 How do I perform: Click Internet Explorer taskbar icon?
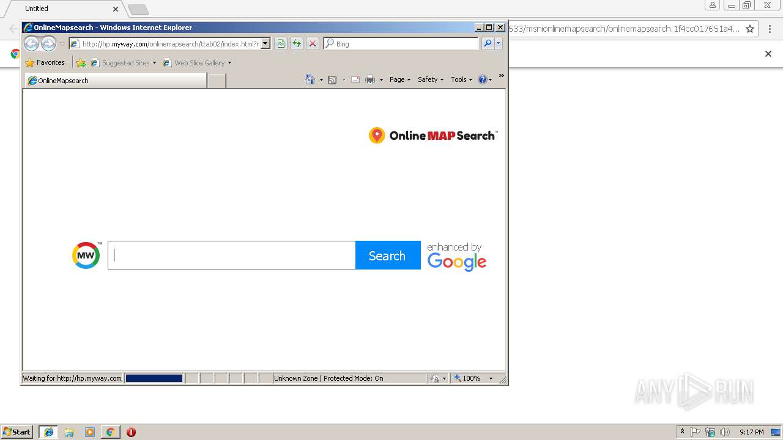coord(49,432)
